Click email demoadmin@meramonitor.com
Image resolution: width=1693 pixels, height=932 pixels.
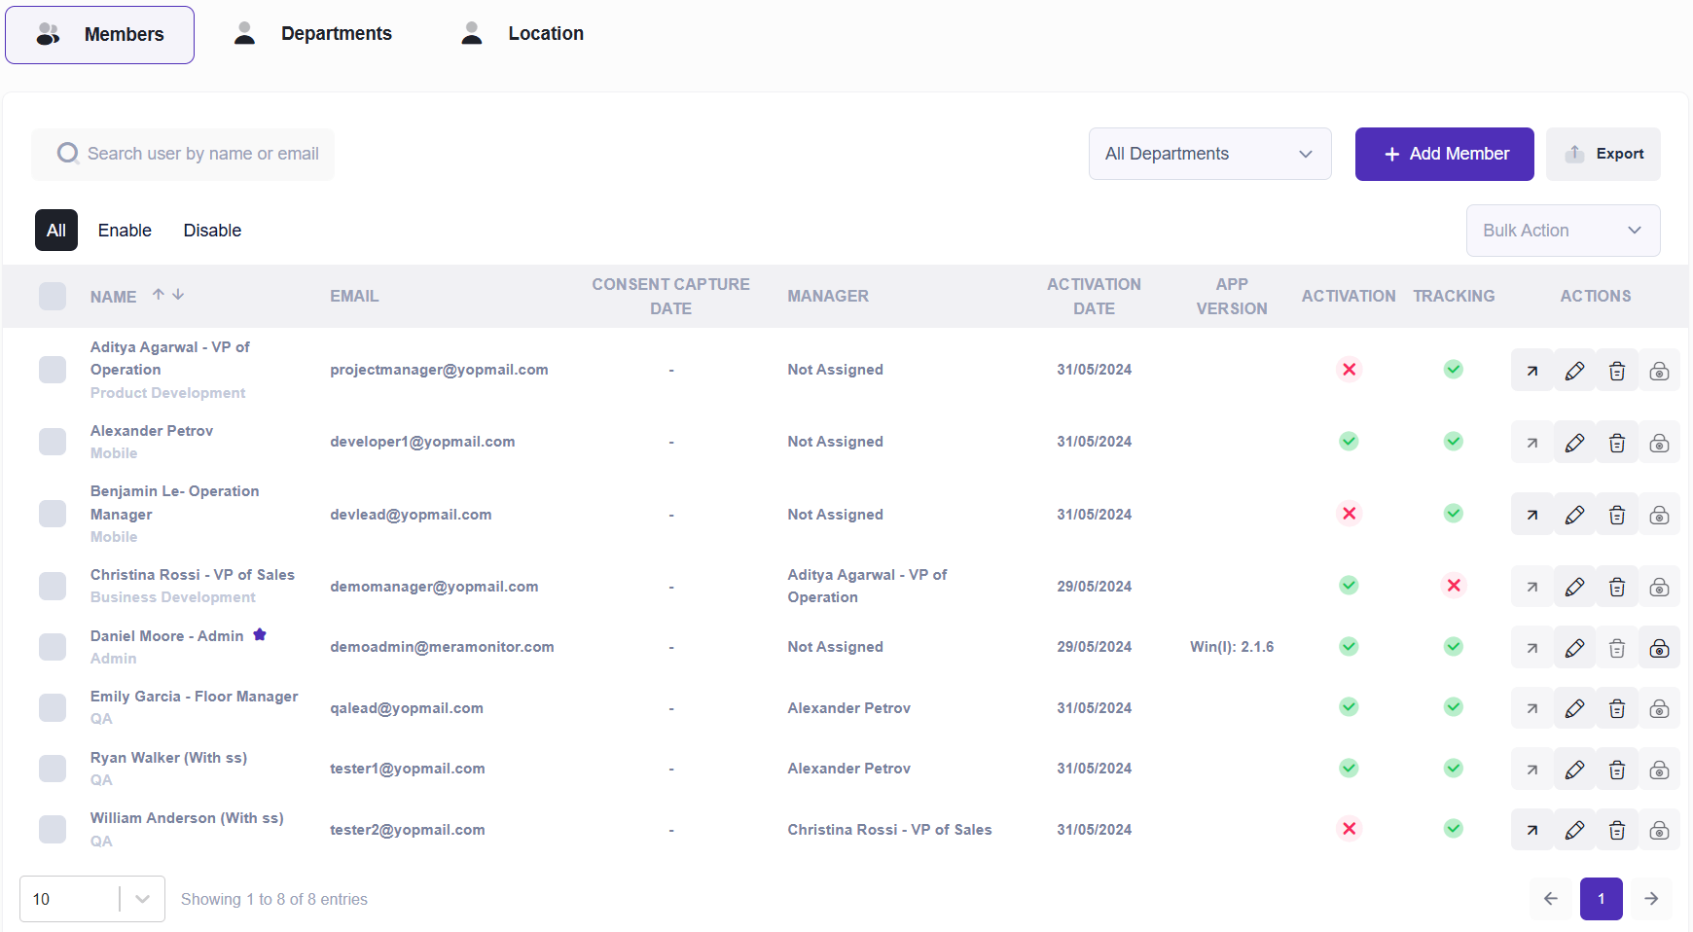(x=442, y=647)
